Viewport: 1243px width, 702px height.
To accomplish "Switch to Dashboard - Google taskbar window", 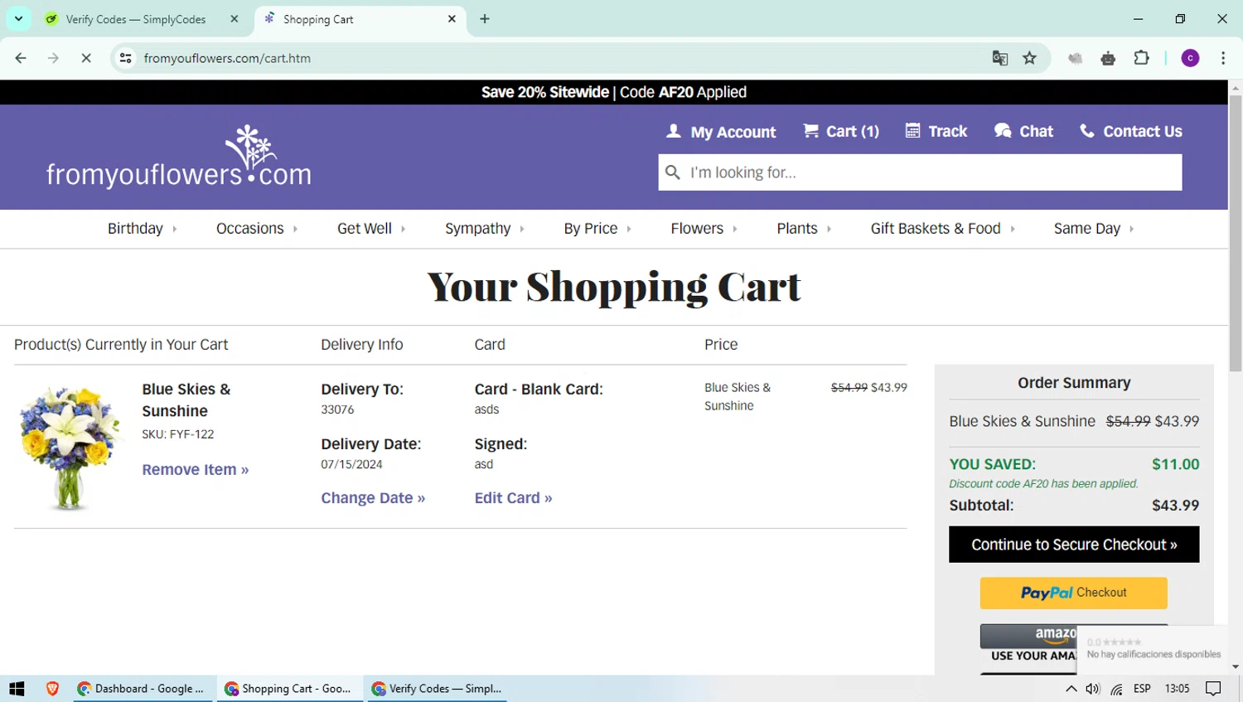I will point(141,689).
